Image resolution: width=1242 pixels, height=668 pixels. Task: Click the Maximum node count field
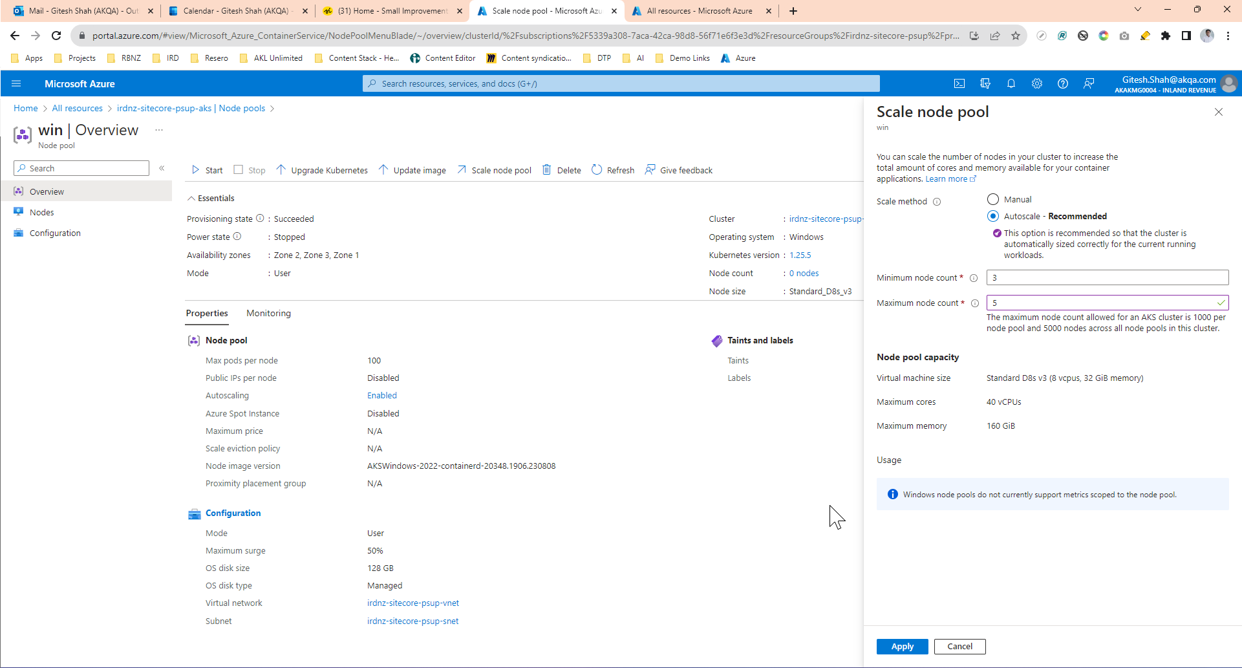[1108, 303]
